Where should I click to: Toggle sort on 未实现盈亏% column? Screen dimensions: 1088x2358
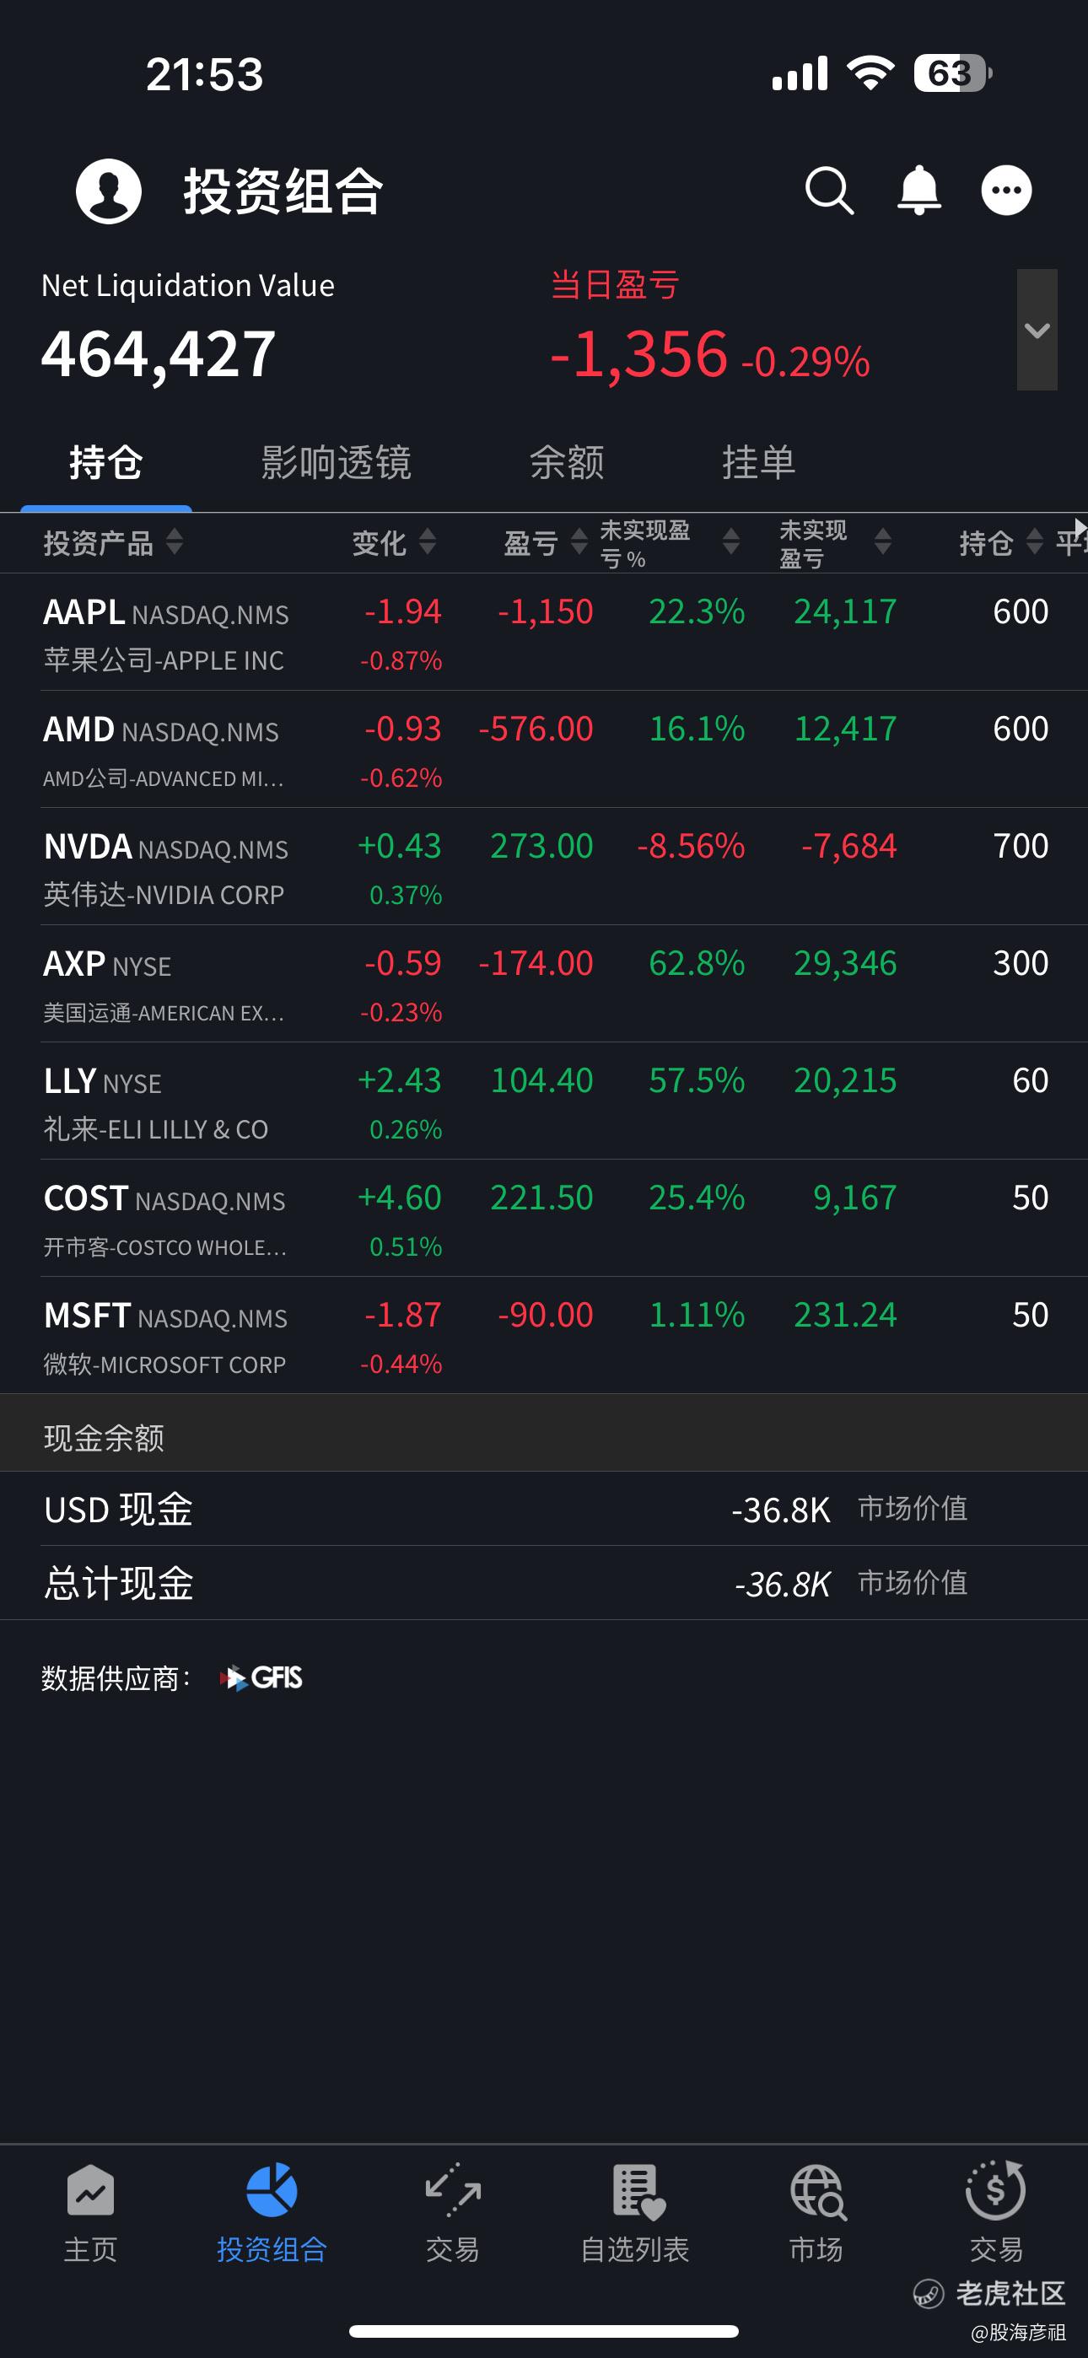pos(731,542)
